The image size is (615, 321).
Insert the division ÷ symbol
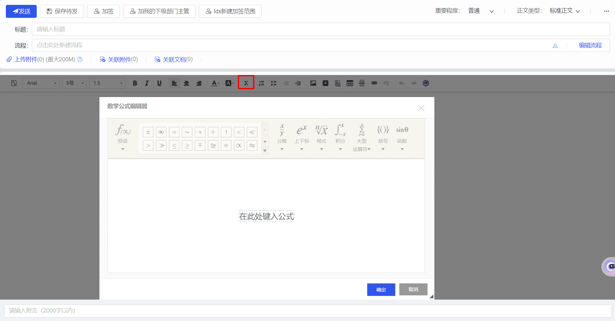pyautogui.click(x=213, y=132)
